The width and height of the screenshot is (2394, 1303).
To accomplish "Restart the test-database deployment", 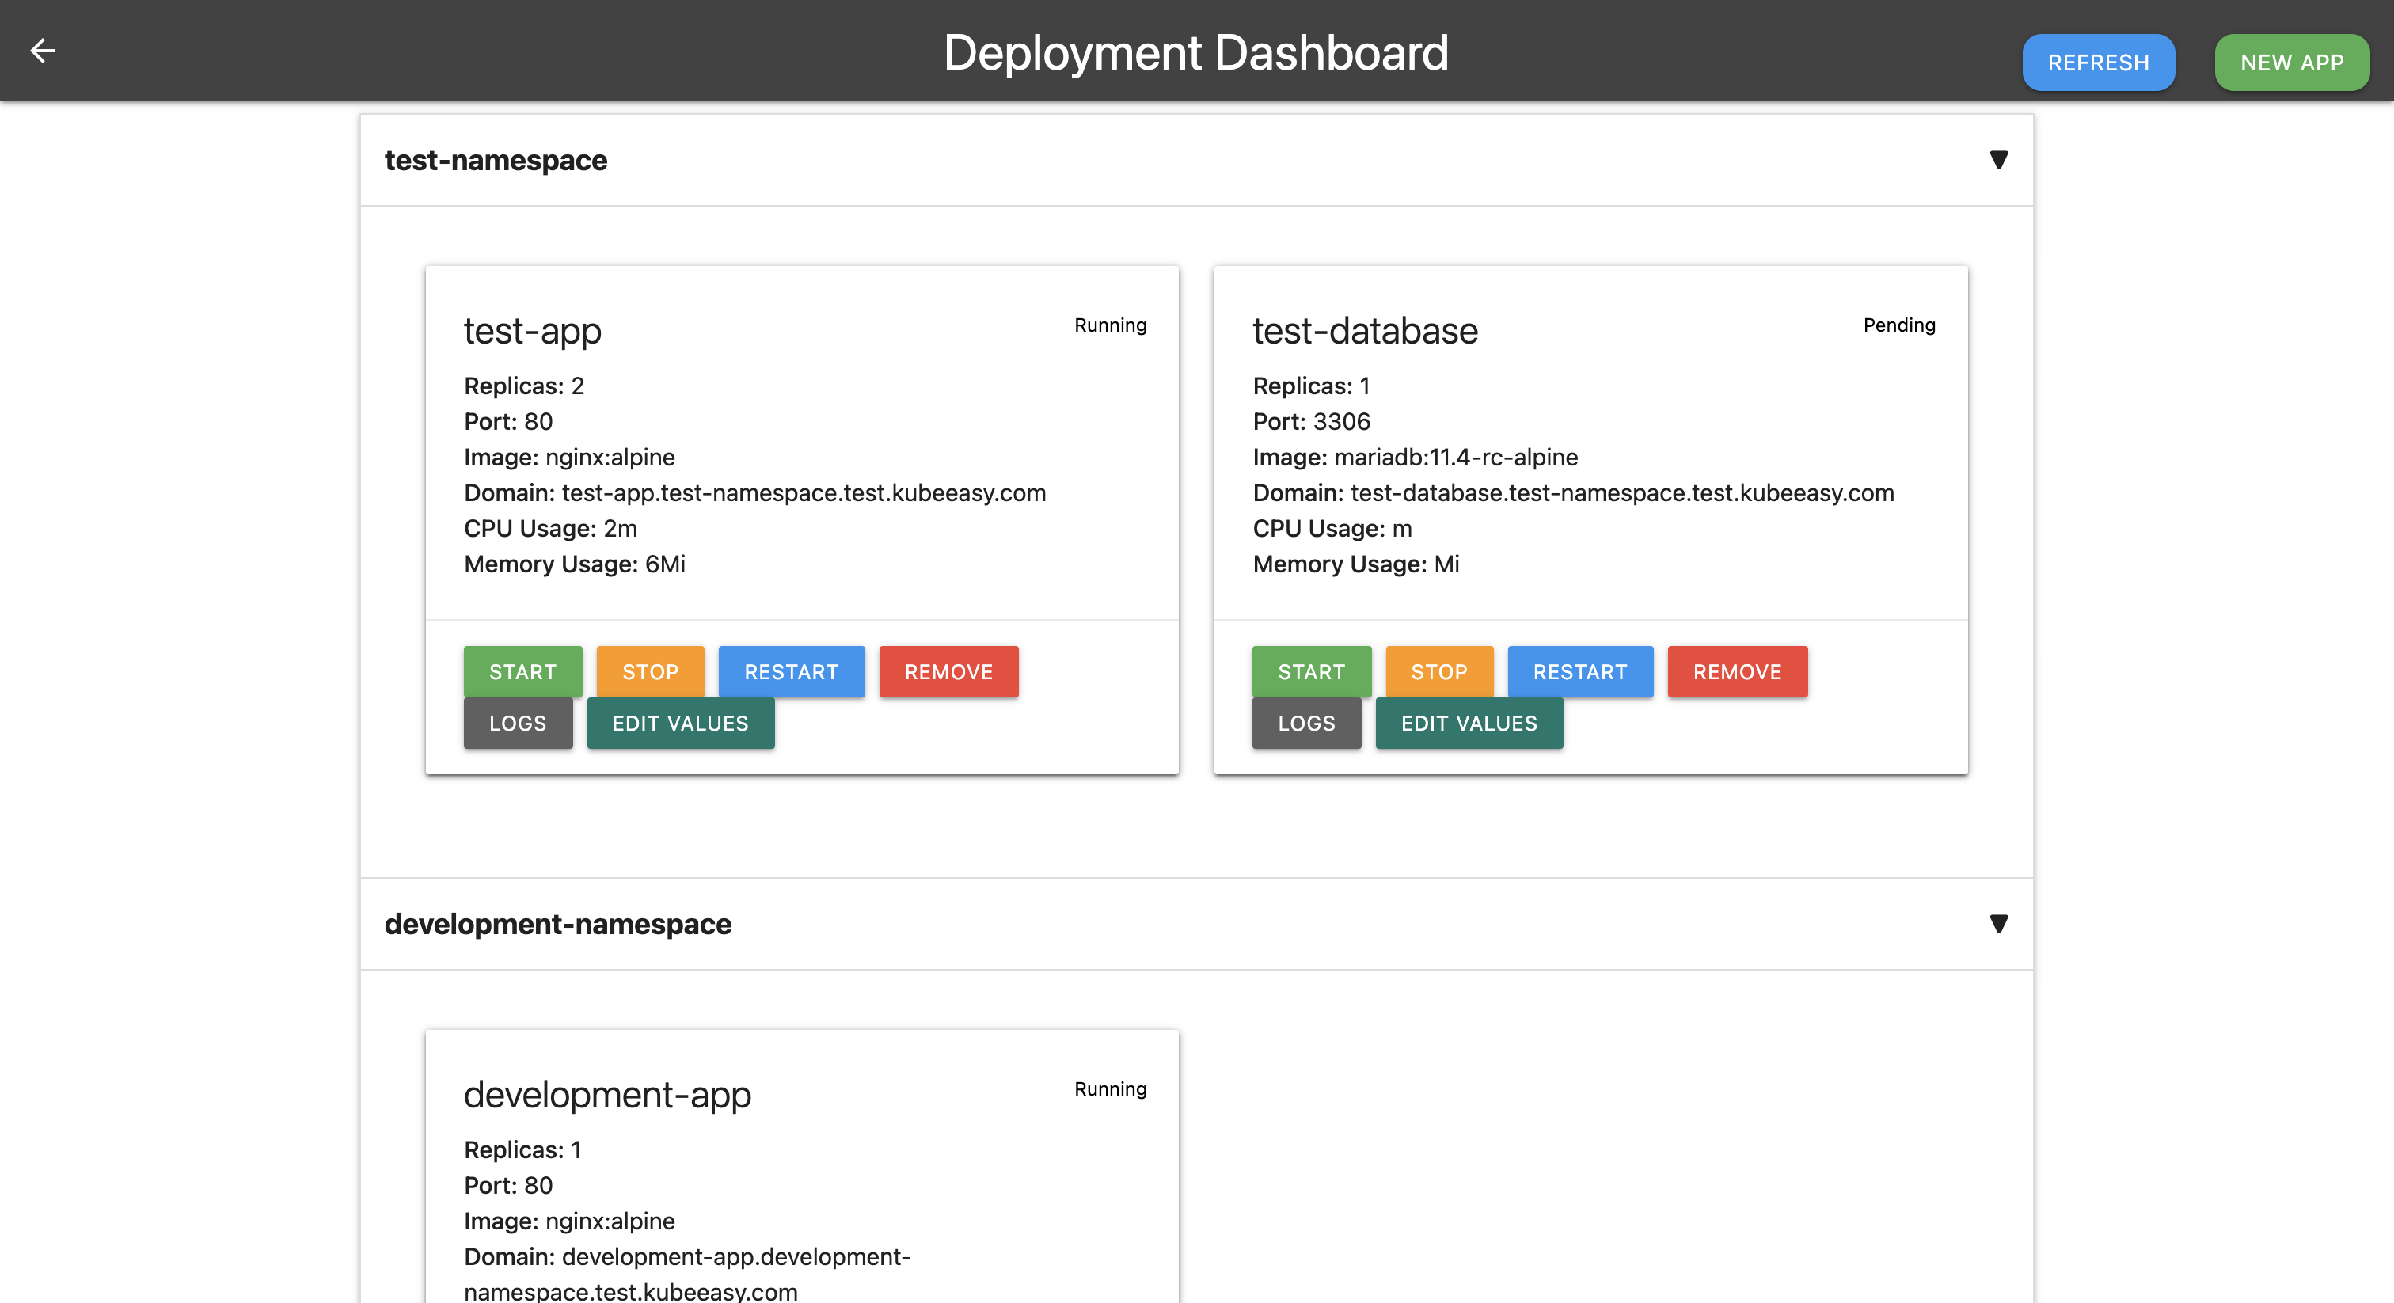I will 1579,671.
